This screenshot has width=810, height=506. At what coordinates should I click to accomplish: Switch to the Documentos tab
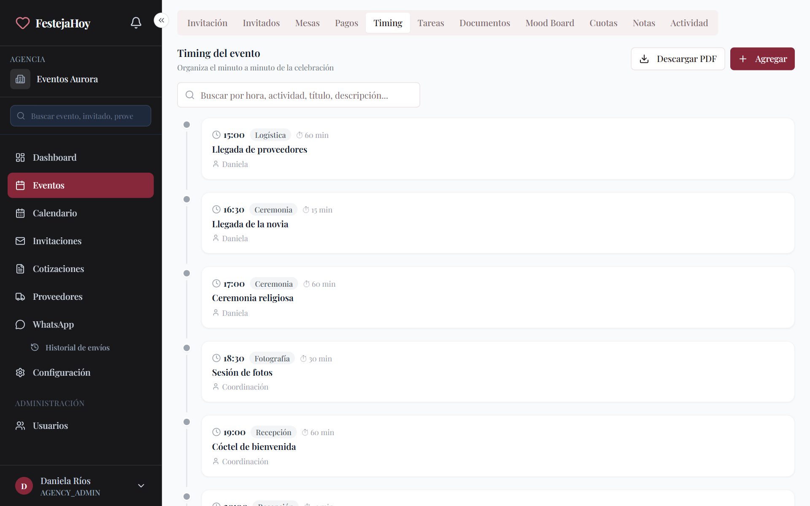click(485, 23)
